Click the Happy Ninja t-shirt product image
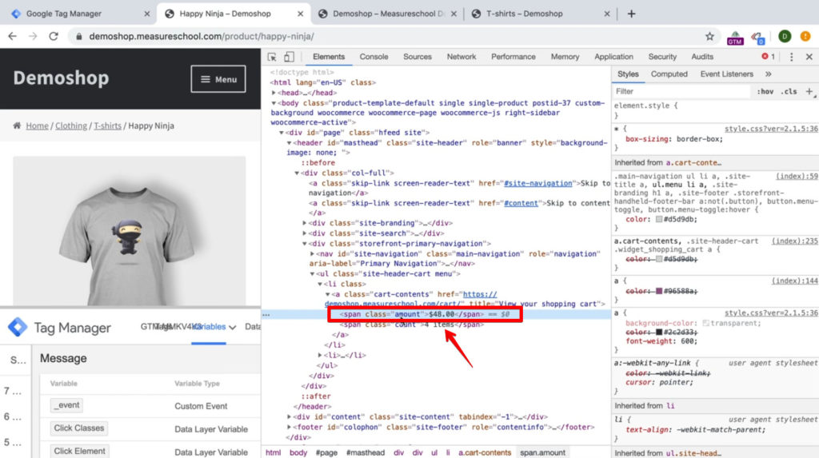The height and width of the screenshot is (458, 819). point(129,231)
